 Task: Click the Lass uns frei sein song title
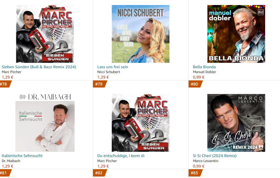[113, 67]
